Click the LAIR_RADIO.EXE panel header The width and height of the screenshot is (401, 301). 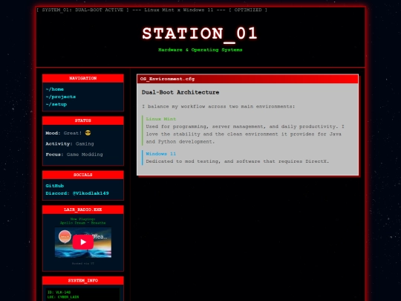pyautogui.click(x=83, y=210)
